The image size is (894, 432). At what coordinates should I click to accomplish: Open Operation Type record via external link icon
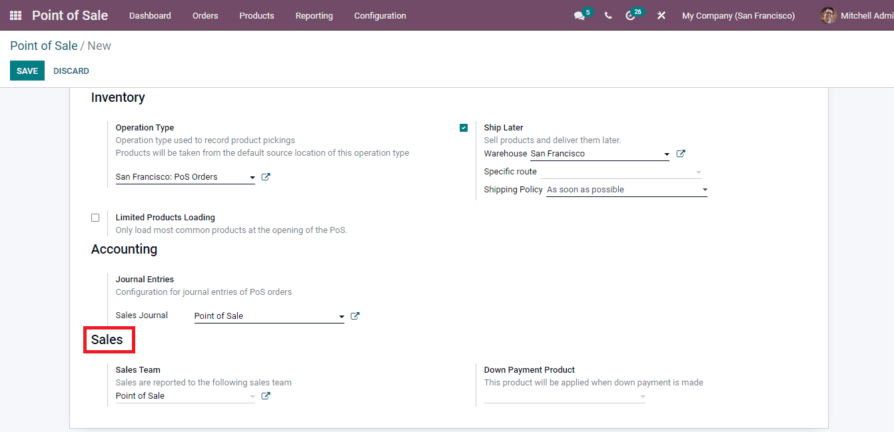(x=265, y=176)
